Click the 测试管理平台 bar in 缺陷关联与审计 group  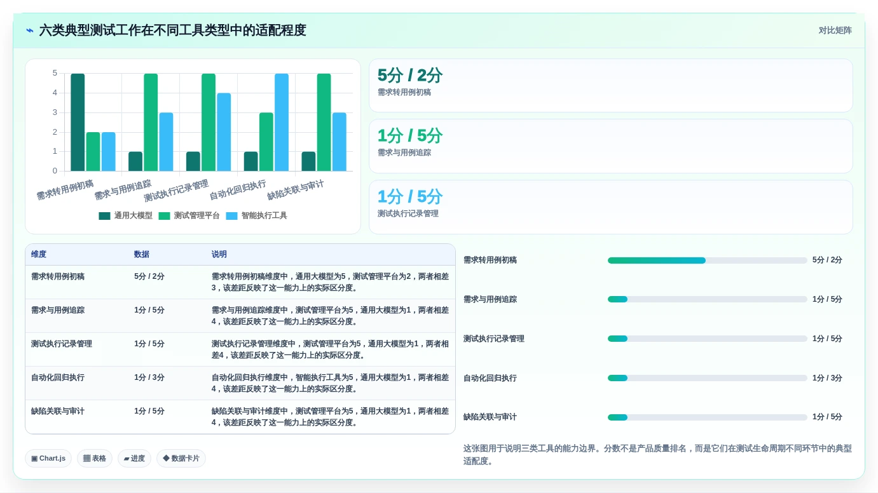324,122
